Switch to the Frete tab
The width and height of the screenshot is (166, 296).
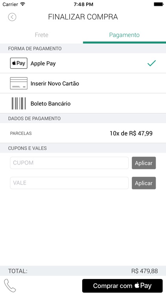pos(41,35)
